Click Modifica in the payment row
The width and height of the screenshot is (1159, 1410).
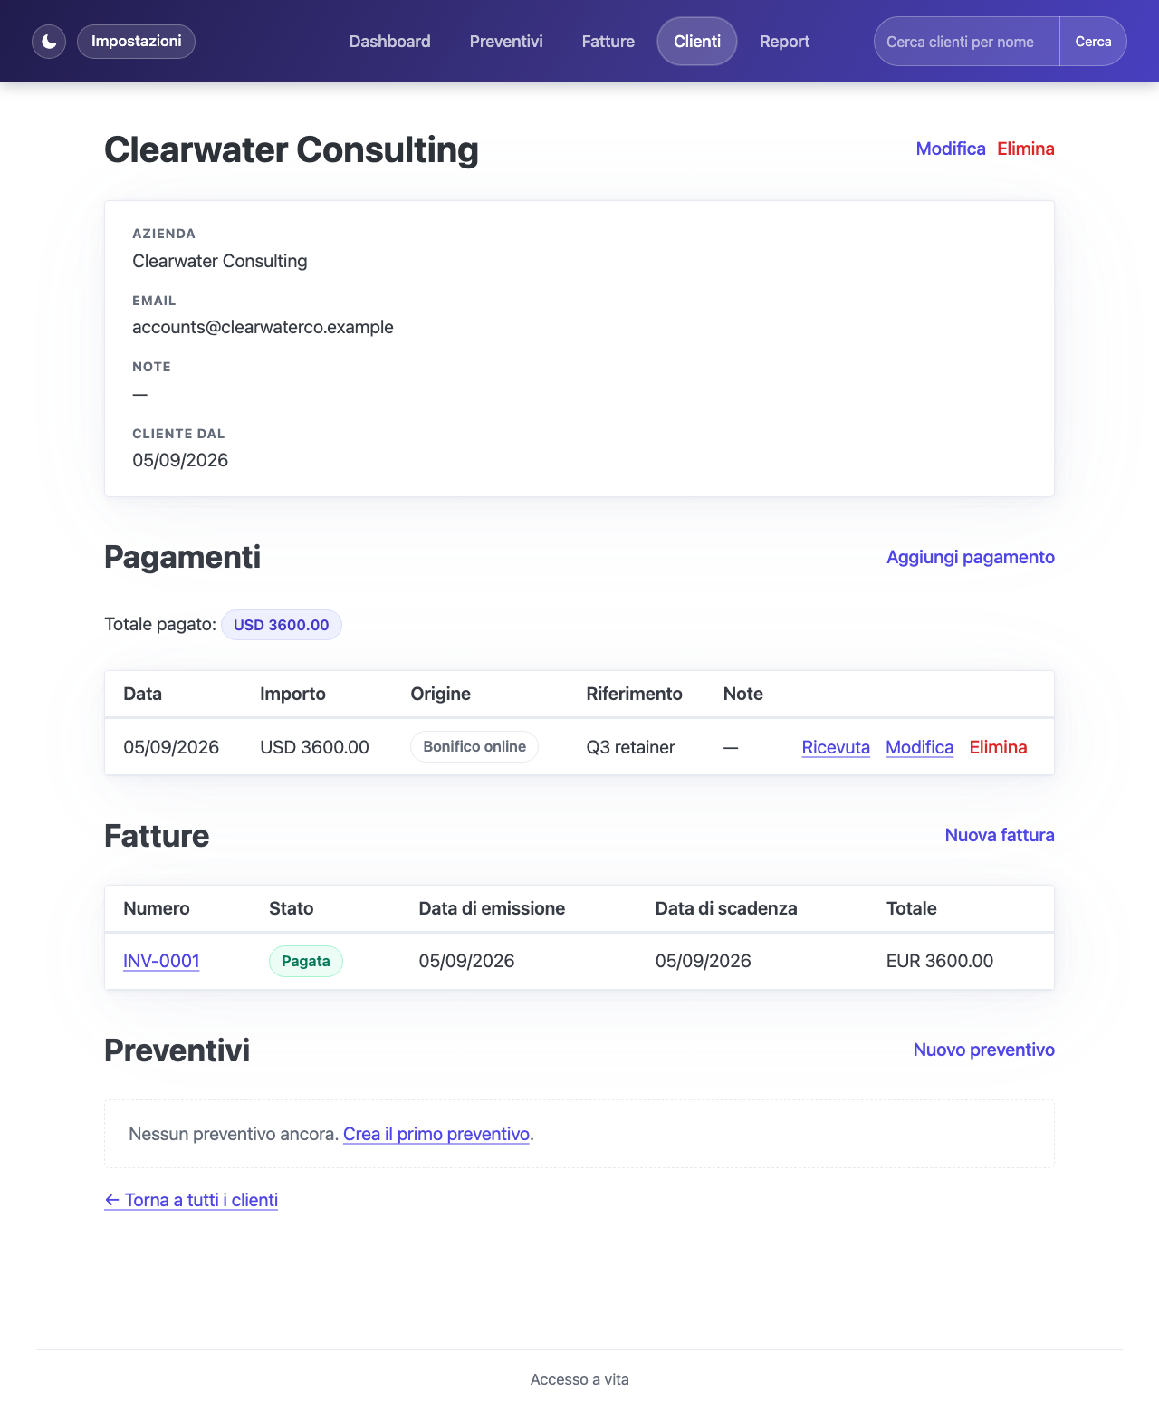click(919, 747)
